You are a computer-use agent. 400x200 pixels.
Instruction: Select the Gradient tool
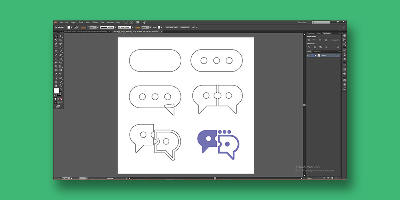[61, 70]
